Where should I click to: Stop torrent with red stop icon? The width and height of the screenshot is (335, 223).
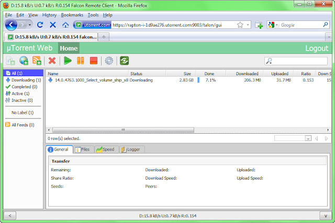94,61
